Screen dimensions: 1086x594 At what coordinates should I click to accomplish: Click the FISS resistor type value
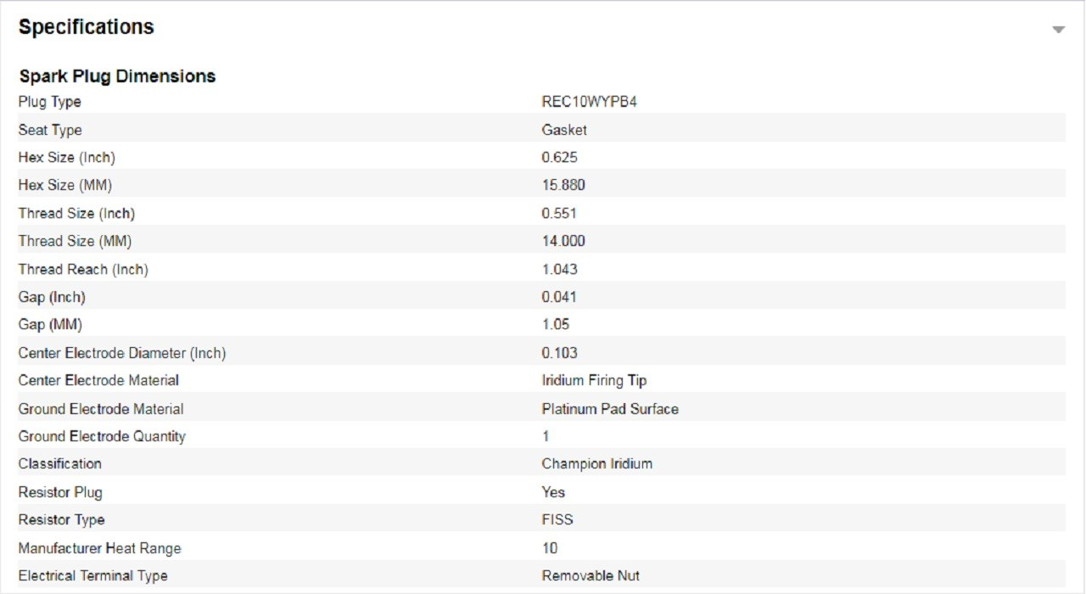[558, 519]
